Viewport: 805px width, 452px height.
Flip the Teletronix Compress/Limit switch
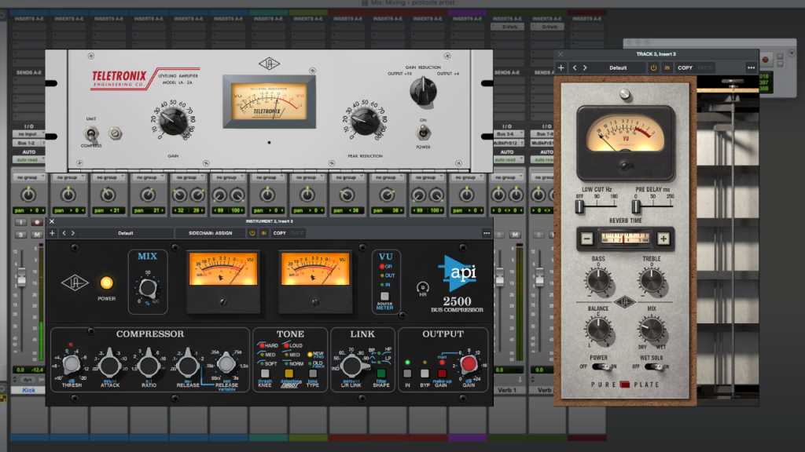click(x=91, y=133)
